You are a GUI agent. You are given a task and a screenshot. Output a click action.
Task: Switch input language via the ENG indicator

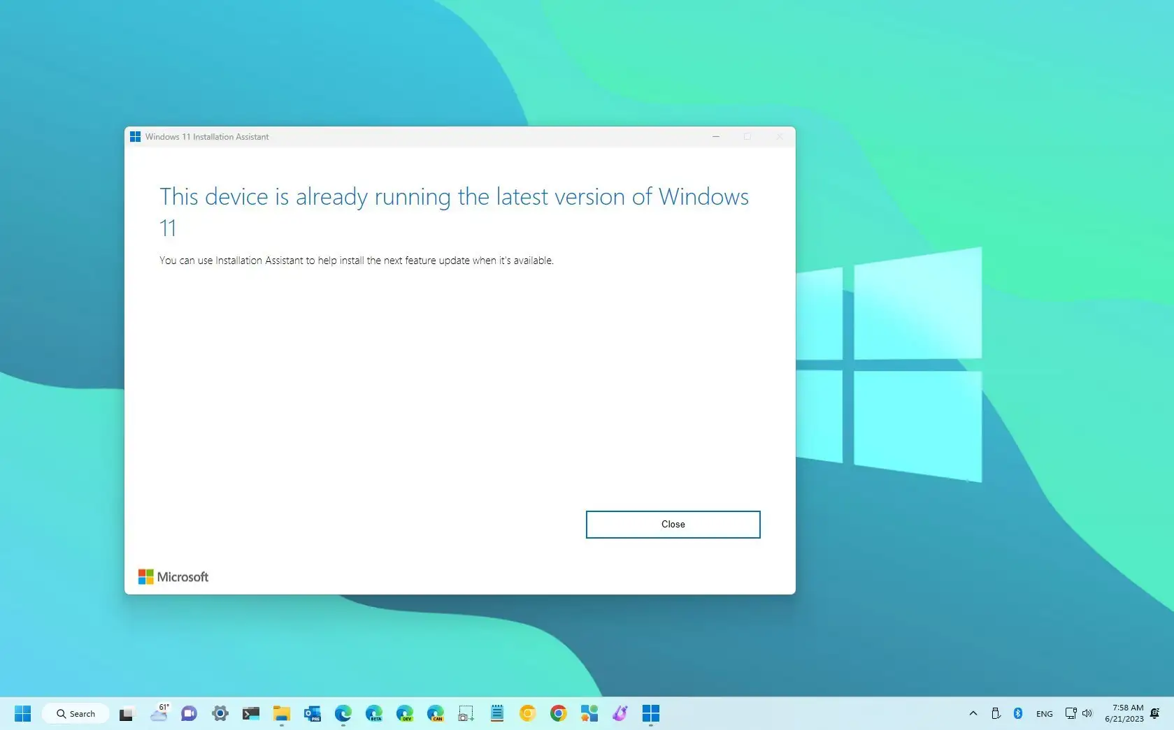pos(1044,713)
